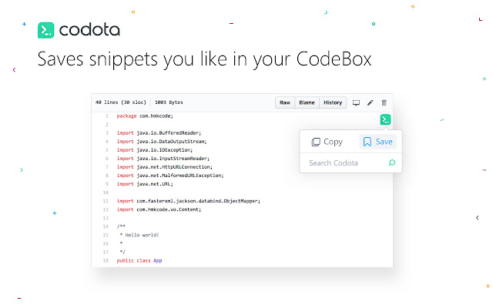Click the desktop display icon in file toolbar
The image size is (493, 308).
356,102
